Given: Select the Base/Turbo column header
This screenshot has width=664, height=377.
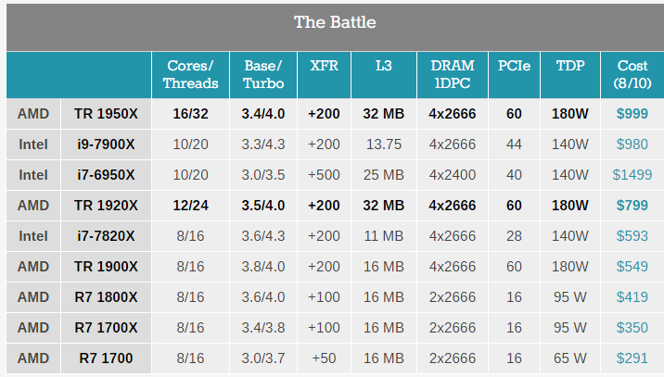Looking at the screenshot, I should (263, 74).
